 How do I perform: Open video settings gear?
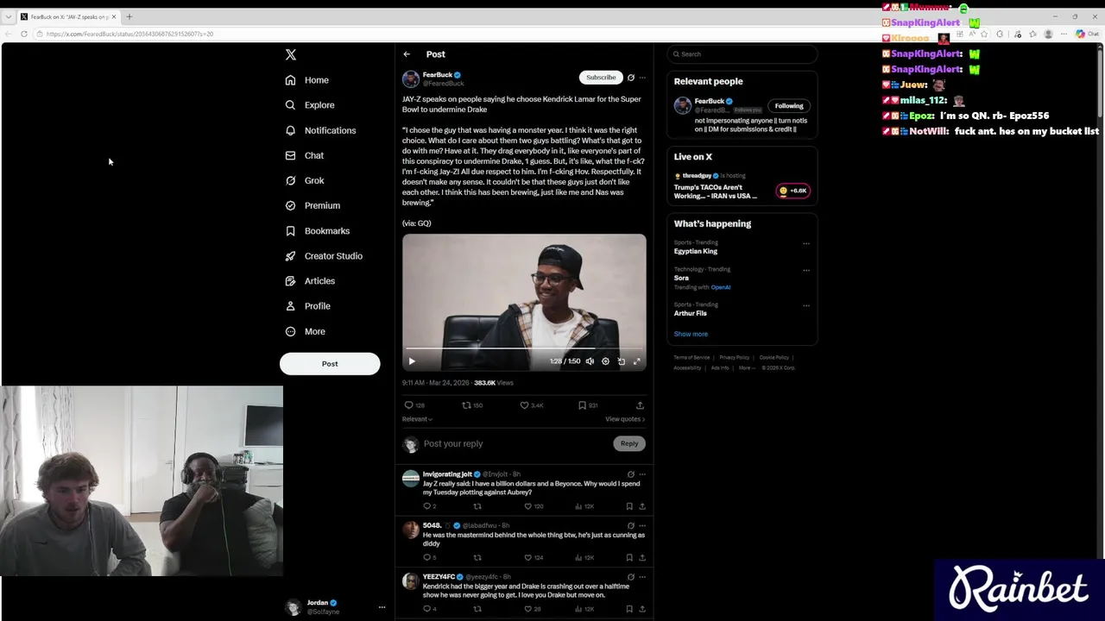coord(605,361)
